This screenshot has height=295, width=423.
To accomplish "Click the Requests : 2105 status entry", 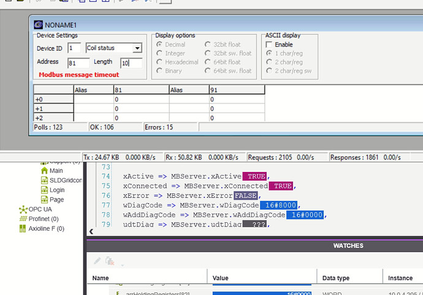I will tap(287, 157).
